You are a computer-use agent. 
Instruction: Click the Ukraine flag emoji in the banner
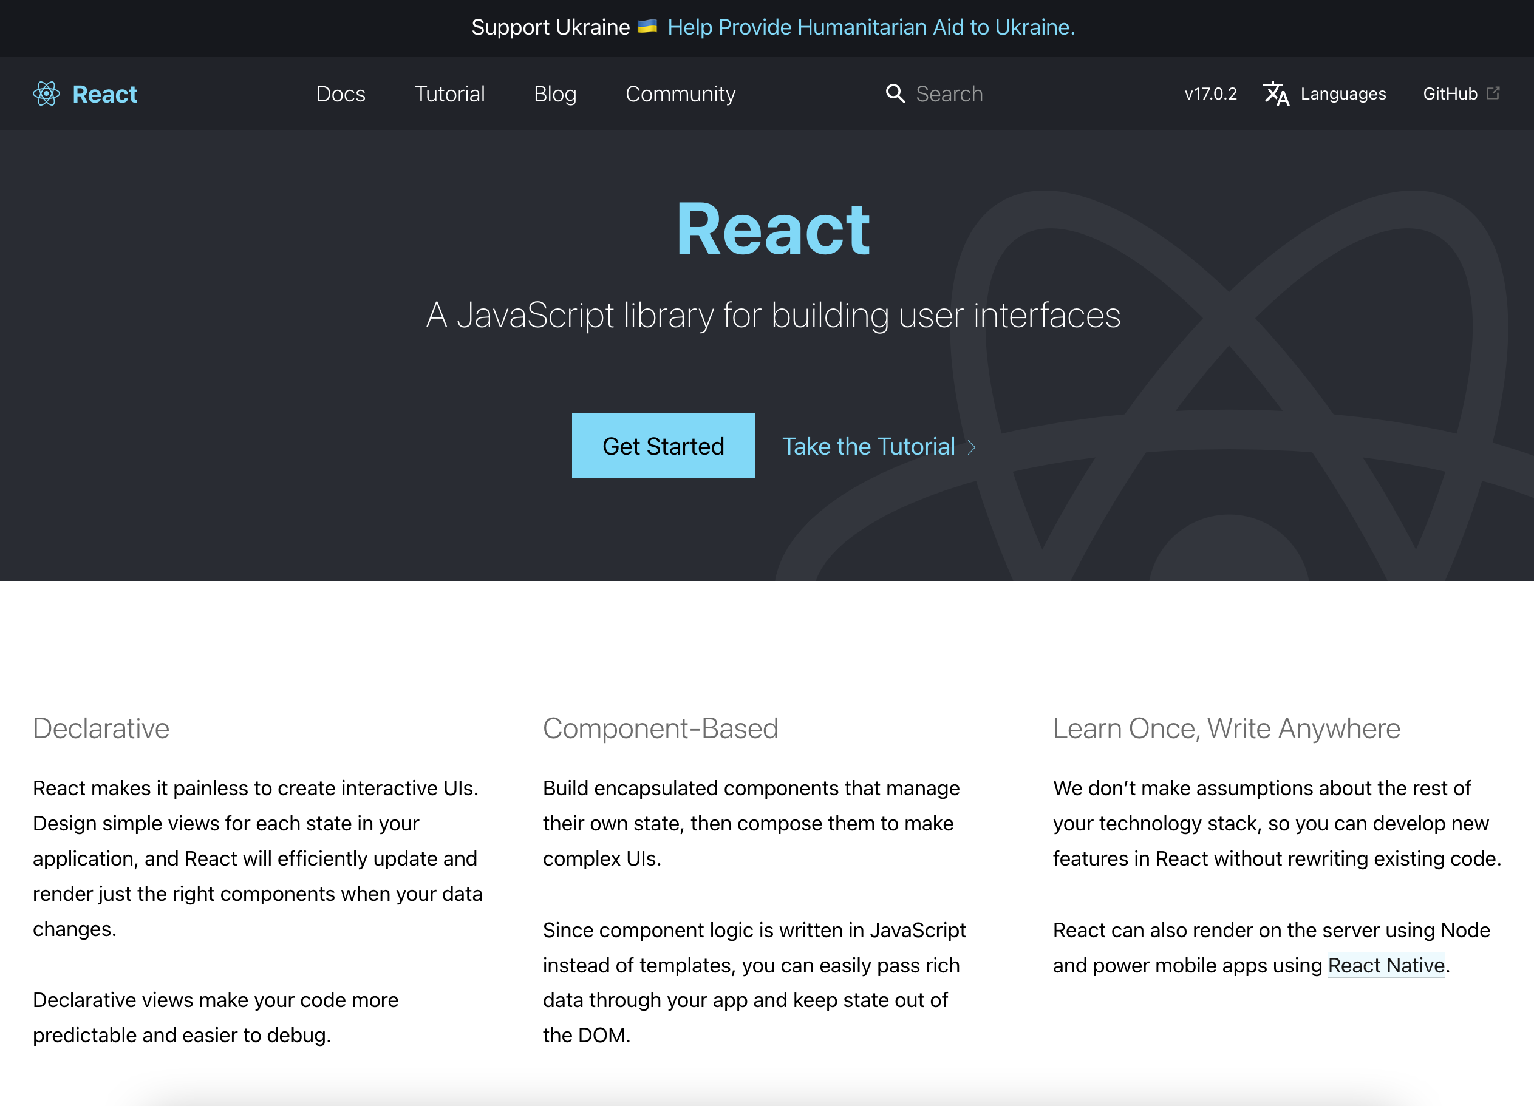click(x=647, y=27)
